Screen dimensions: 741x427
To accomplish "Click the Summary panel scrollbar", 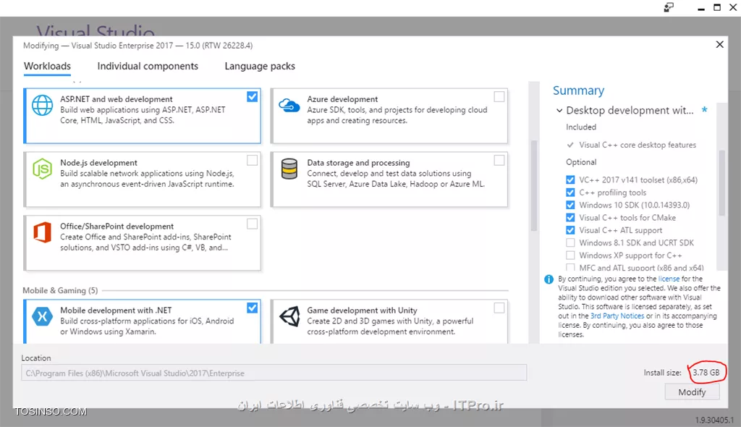I will [x=721, y=182].
